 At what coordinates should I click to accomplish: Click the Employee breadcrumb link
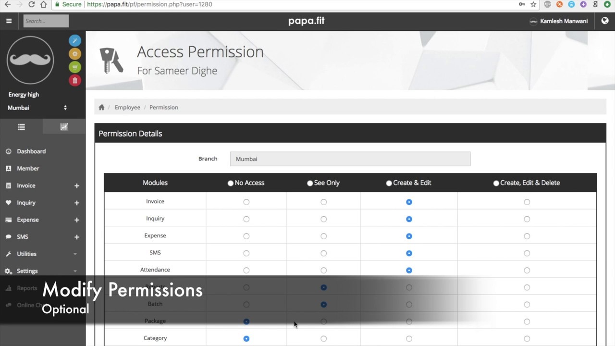127,107
